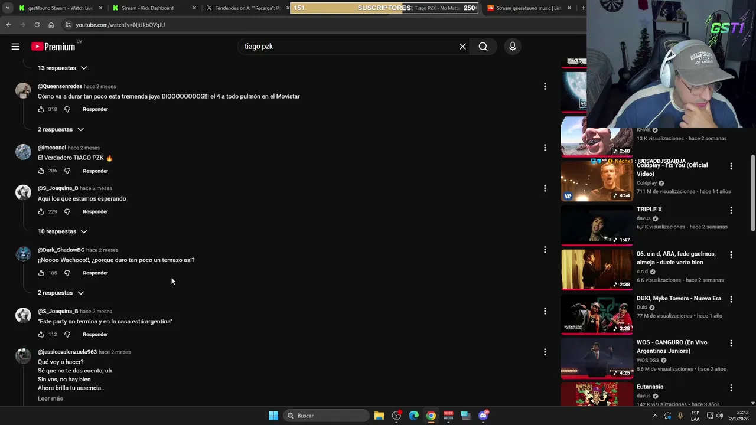Like the comment by @Queensenredes
Image resolution: width=756 pixels, height=425 pixels.
[41, 109]
